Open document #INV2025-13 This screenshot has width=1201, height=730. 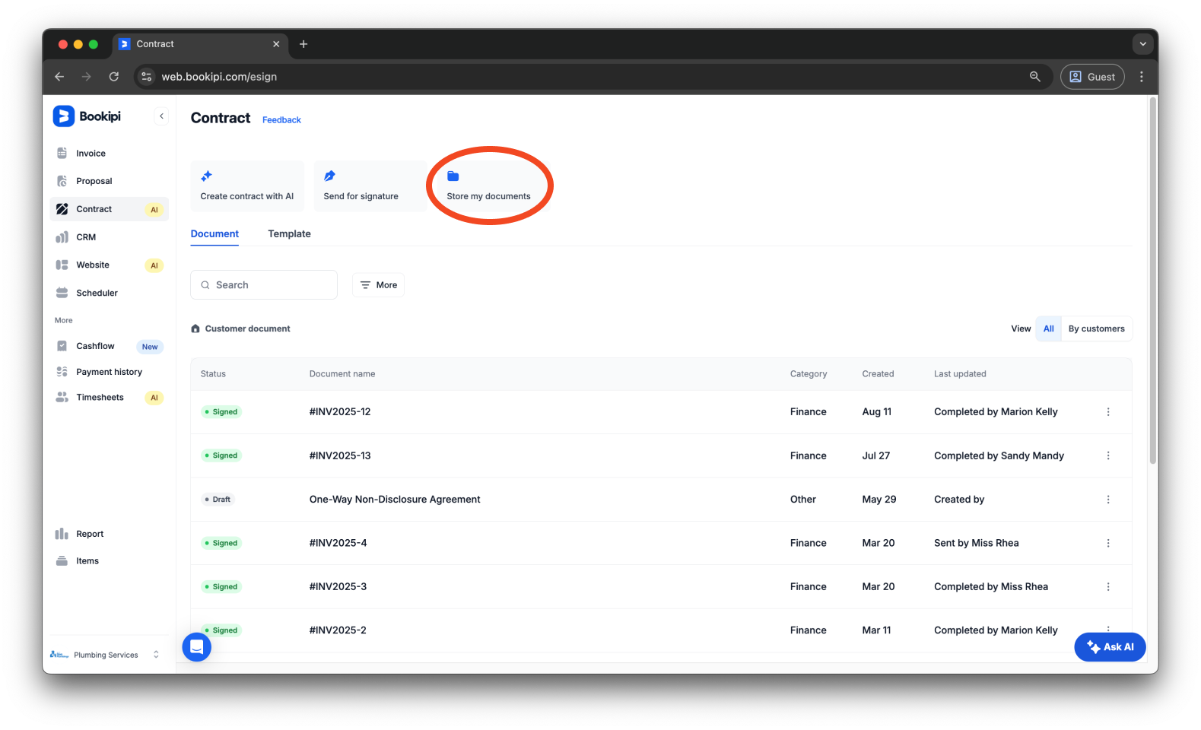coord(340,456)
